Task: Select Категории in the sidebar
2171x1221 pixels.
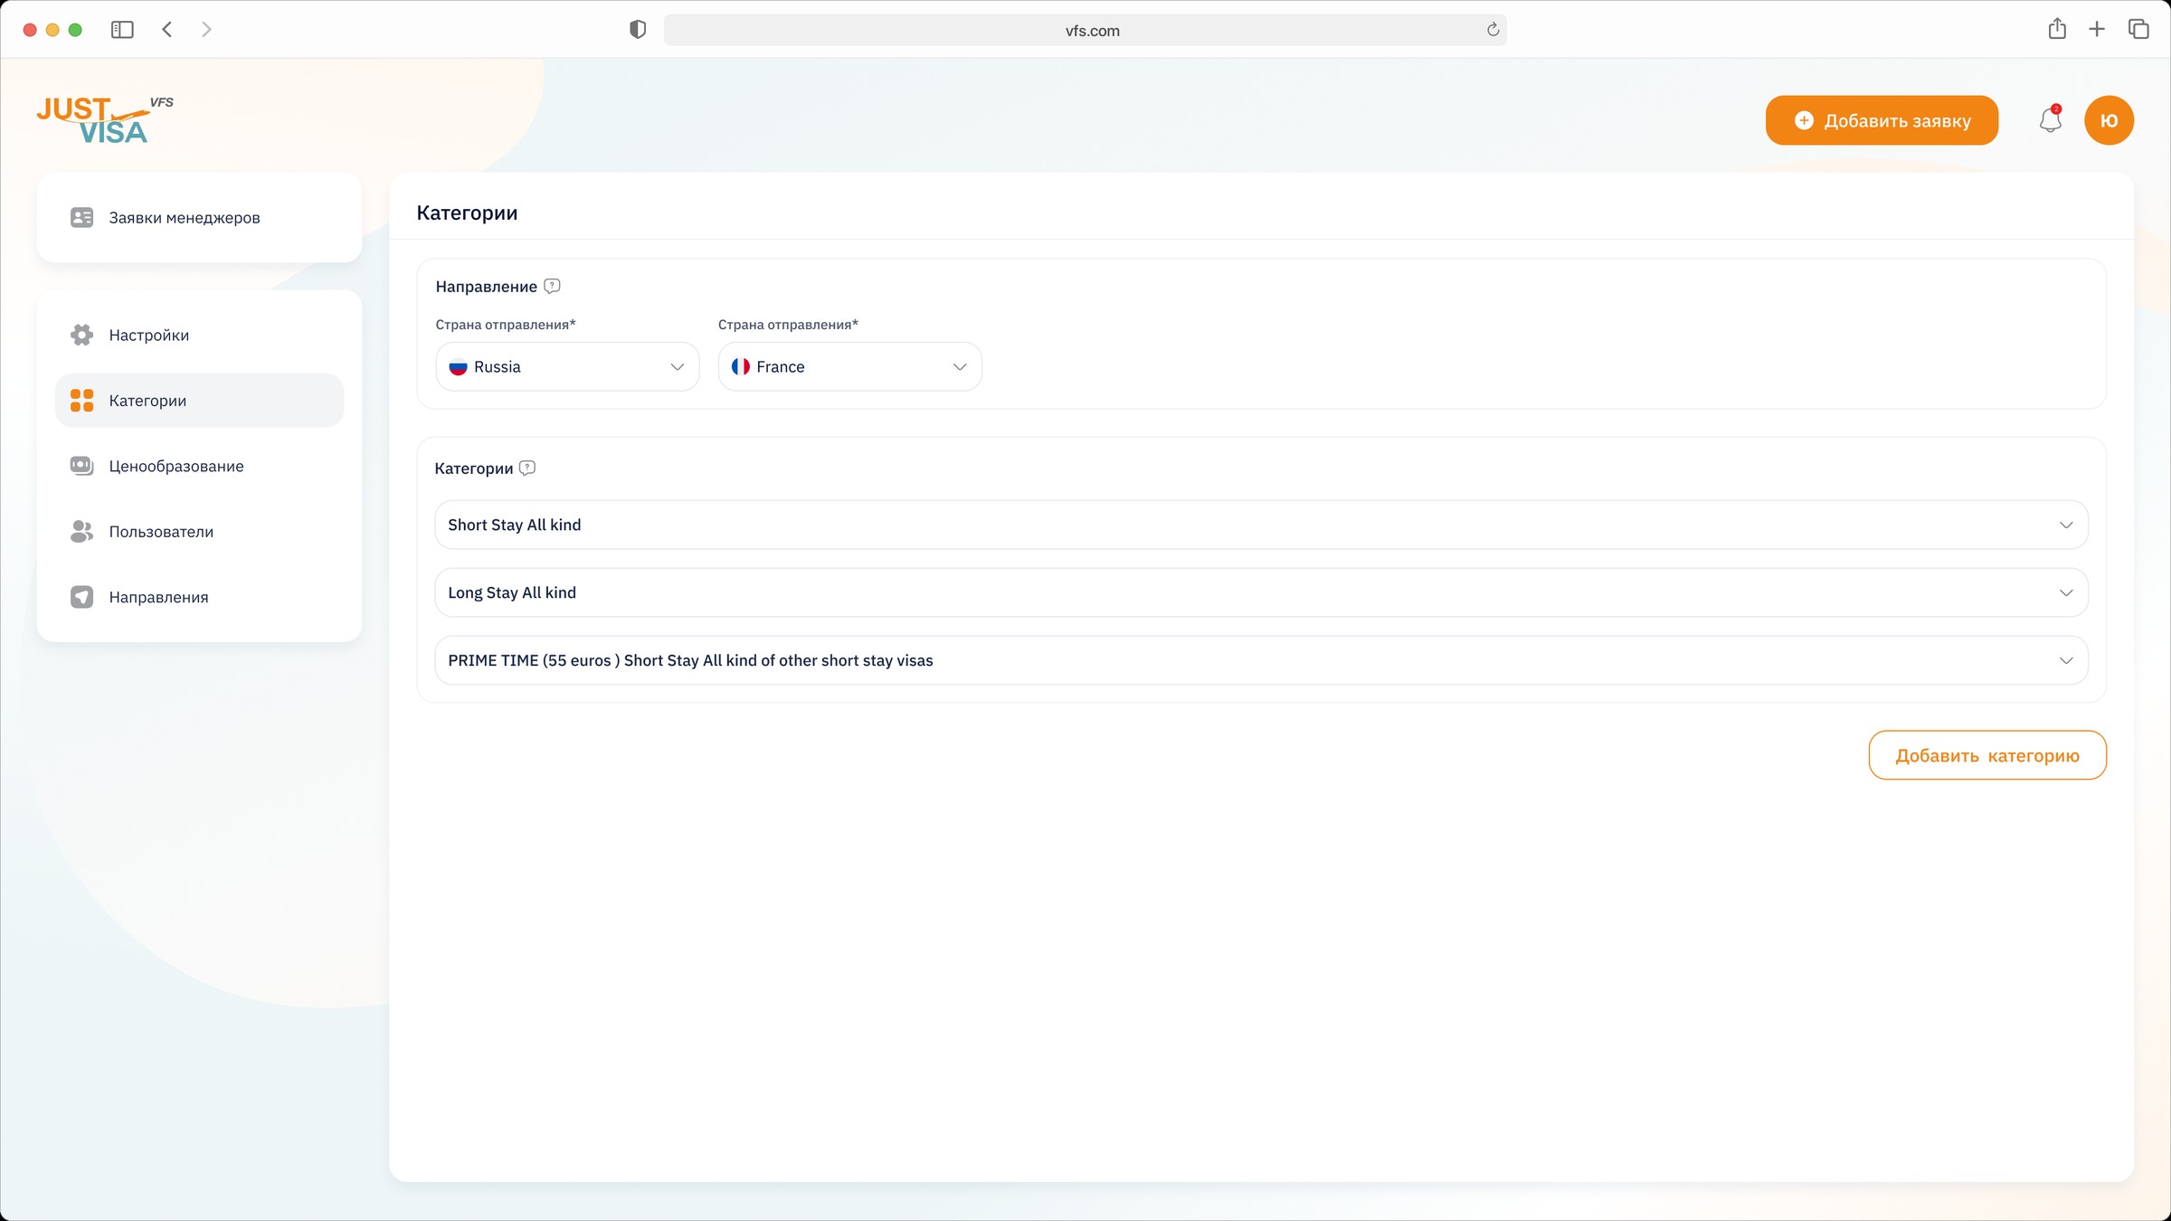Action: click(199, 401)
